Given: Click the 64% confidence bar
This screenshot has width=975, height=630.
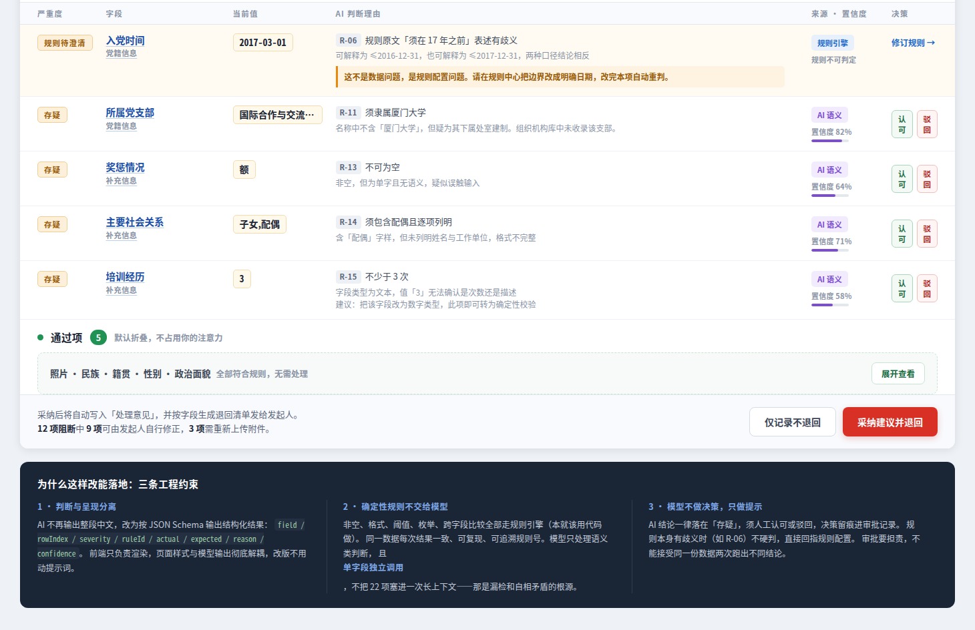Looking at the screenshot, I should click(830, 196).
